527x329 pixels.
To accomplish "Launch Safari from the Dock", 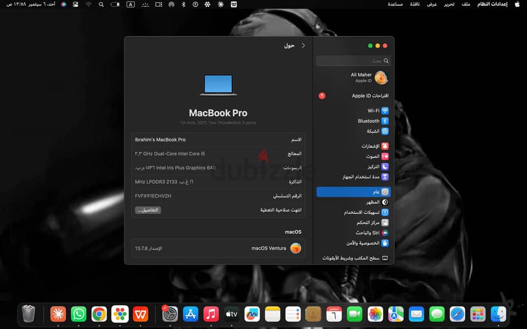I will [457, 315].
